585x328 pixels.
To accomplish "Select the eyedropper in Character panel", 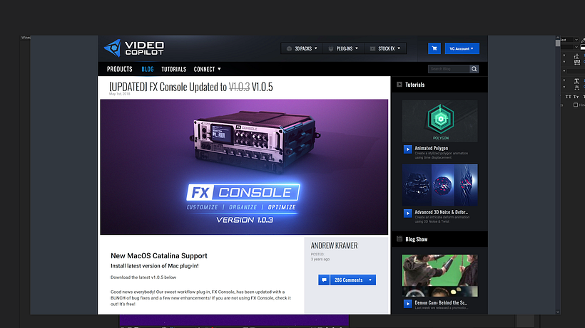I will (x=583, y=40).
